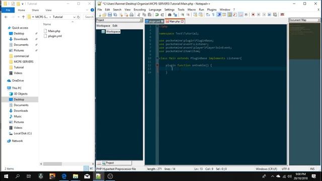Close the plugin.yml tab with its X
322x181 pixels.
click(162, 21)
